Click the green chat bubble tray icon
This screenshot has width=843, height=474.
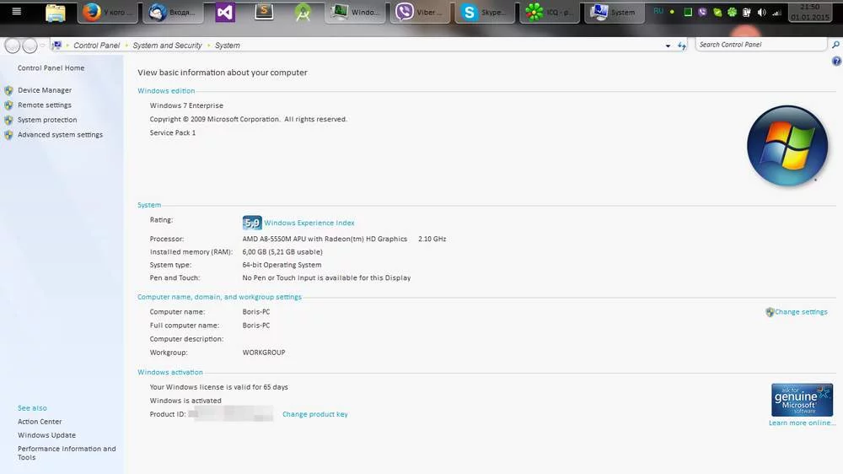click(x=717, y=12)
